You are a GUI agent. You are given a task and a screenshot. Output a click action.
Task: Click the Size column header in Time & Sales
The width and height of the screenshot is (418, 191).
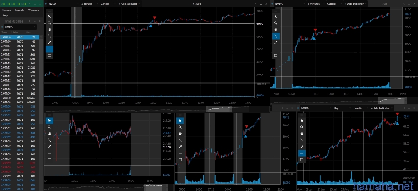[28, 33]
